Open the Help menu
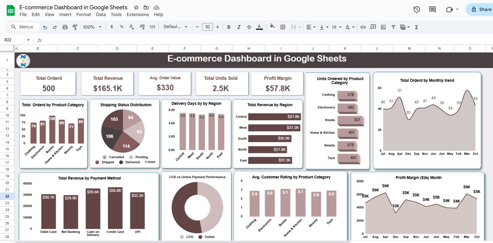This screenshot has width=493, height=243. pyautogui.click(x=158, y=15)
